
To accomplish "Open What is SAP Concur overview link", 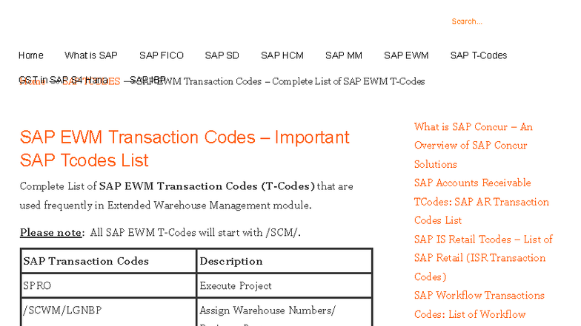I will 473,146.
